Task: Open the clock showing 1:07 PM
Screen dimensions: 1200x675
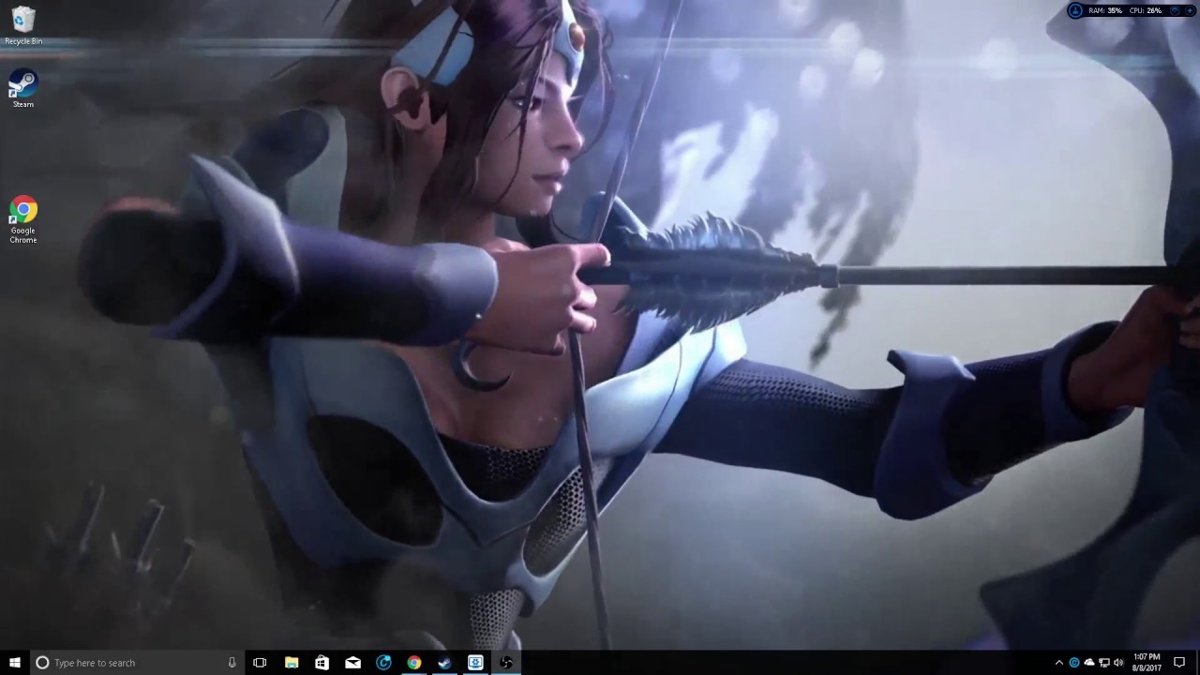Action: click(1147, 663)
